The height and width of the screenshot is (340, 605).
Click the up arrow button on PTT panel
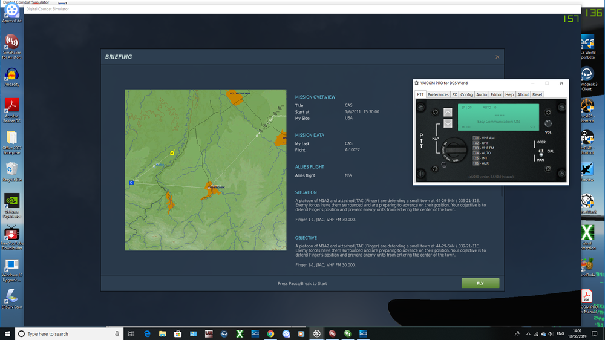(448, 113)
